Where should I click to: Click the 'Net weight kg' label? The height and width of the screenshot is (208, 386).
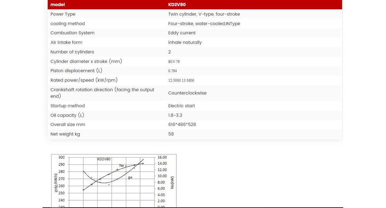coord(65,134)
